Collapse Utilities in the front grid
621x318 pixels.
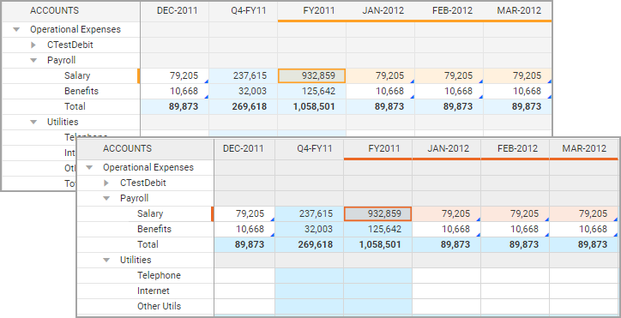(x=106, y=261)
